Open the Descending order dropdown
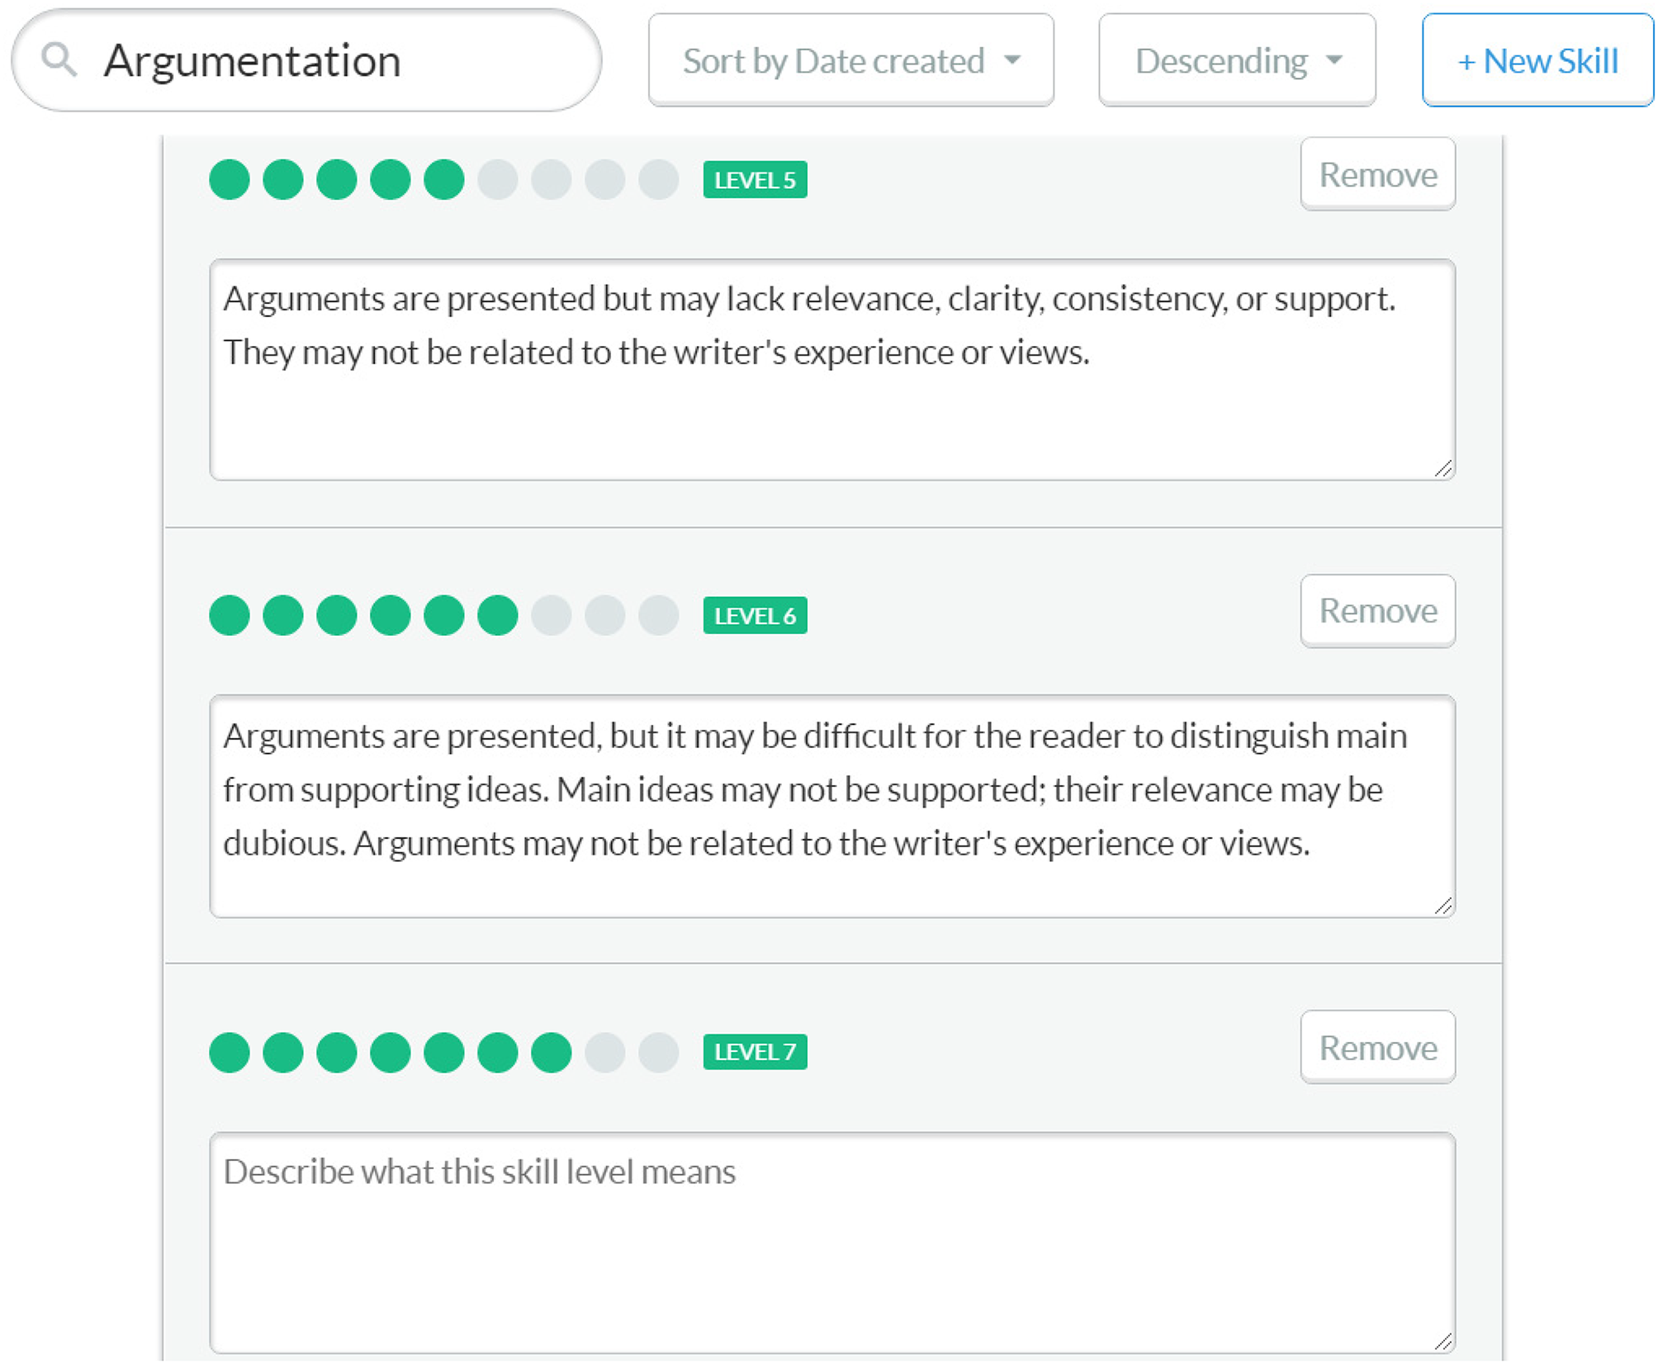The width and height of the screenshot is (1658, 1364). [x=1236, y=60]
